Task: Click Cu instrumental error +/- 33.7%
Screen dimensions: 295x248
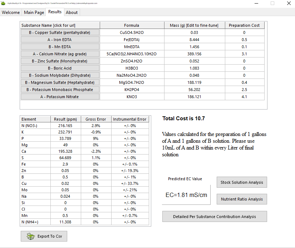Action: (x=130, y=183)
